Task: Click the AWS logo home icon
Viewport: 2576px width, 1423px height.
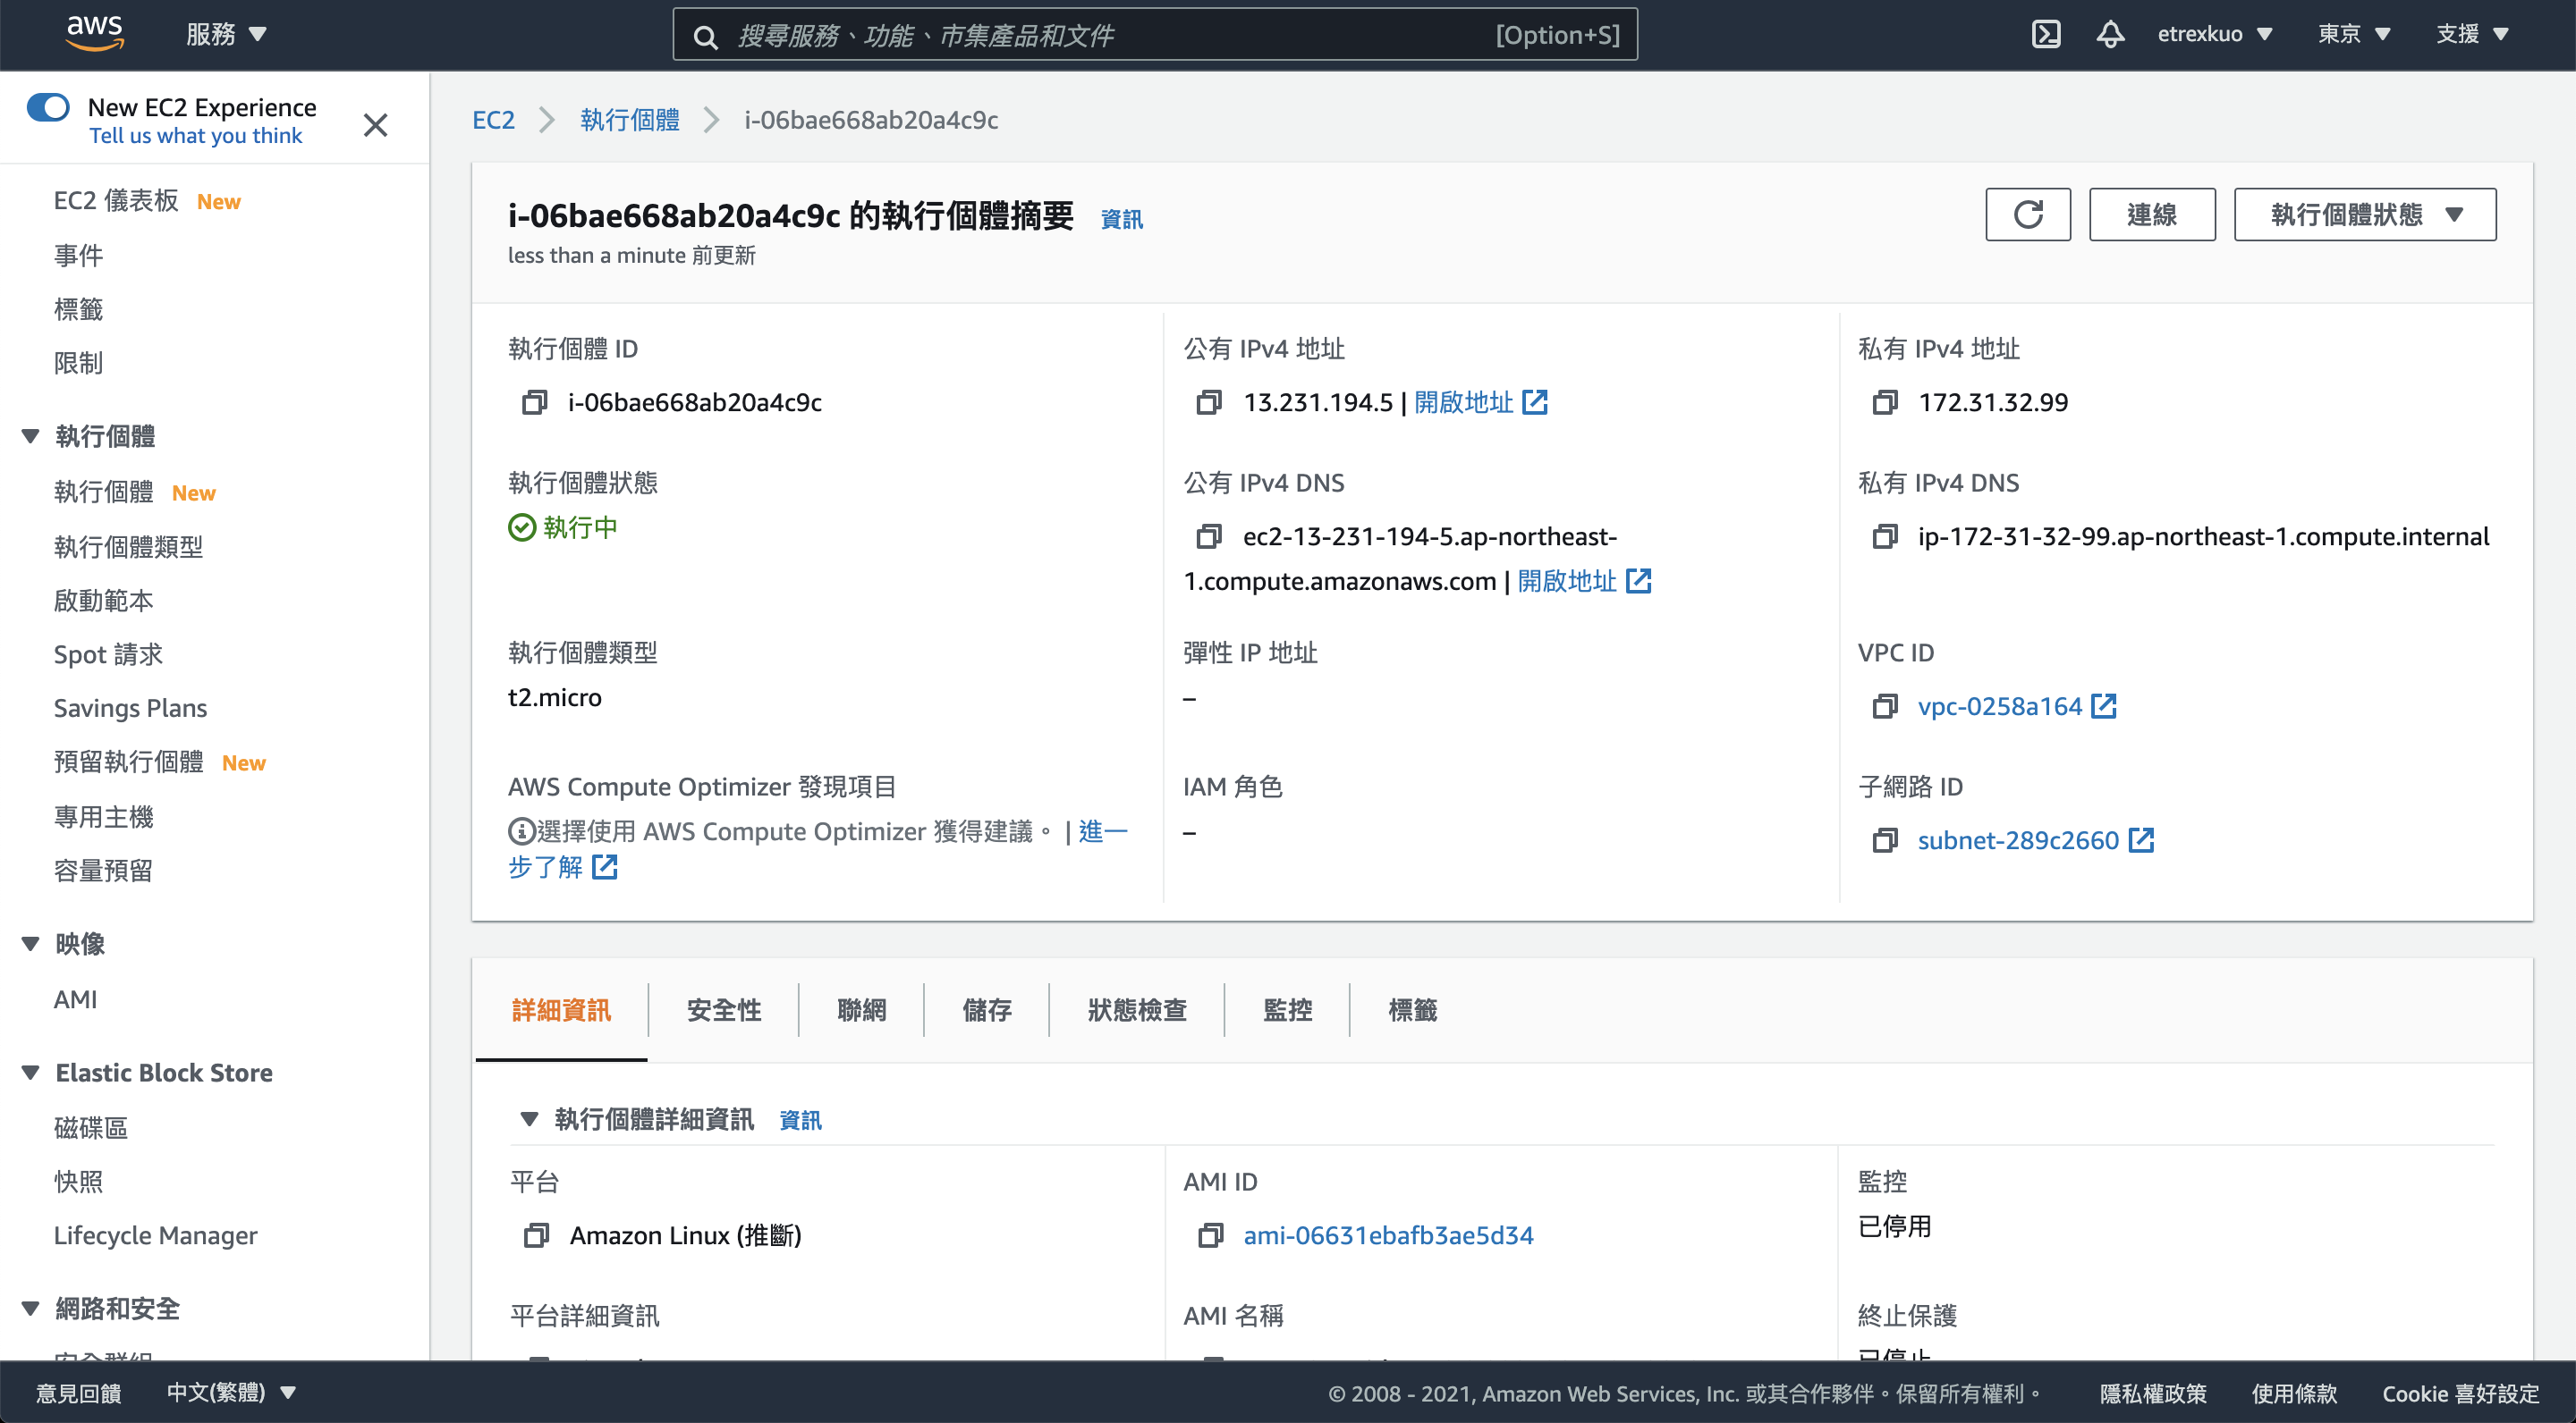Action: (95, 33)
